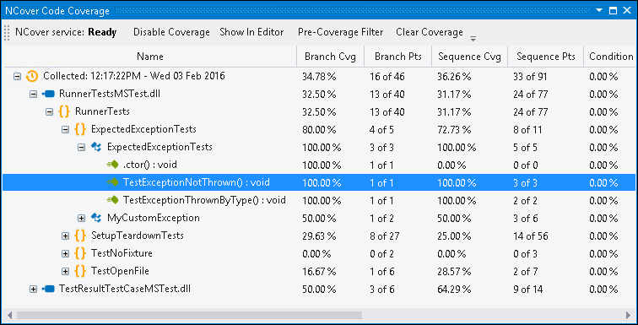
Task: Click the RunnerTests namespace braces icon
Action: pos(64,111)
